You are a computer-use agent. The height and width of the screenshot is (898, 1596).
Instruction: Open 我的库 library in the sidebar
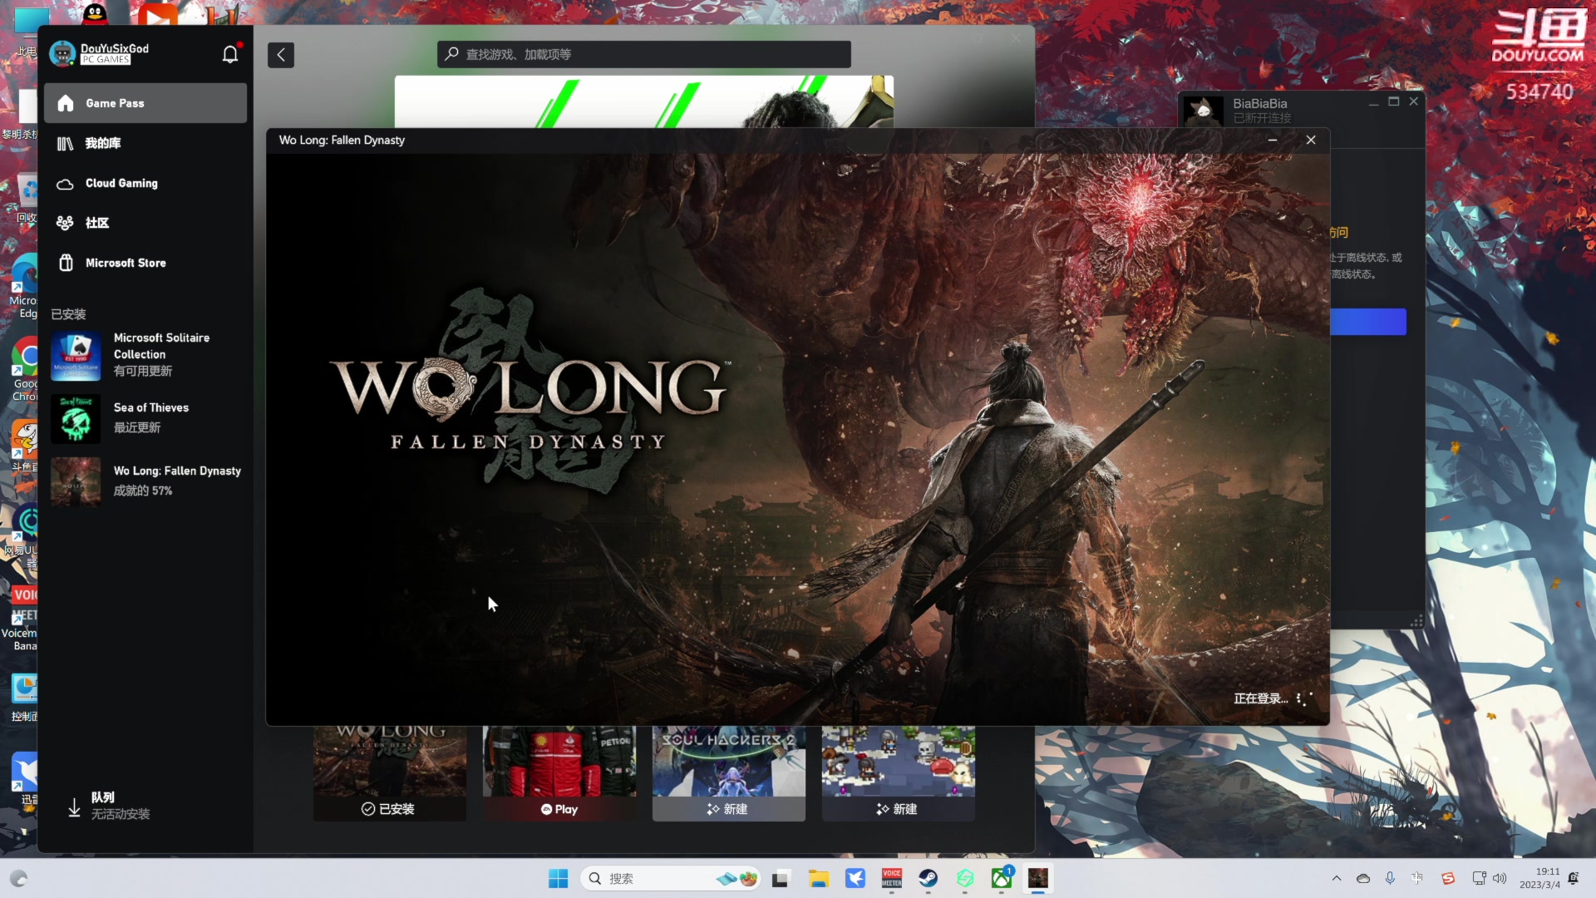point(145,143)
